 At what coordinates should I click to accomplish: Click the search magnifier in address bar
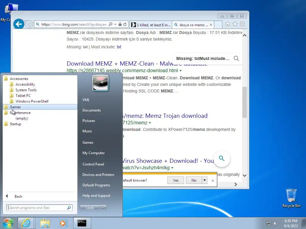click(x=111, y=24)
